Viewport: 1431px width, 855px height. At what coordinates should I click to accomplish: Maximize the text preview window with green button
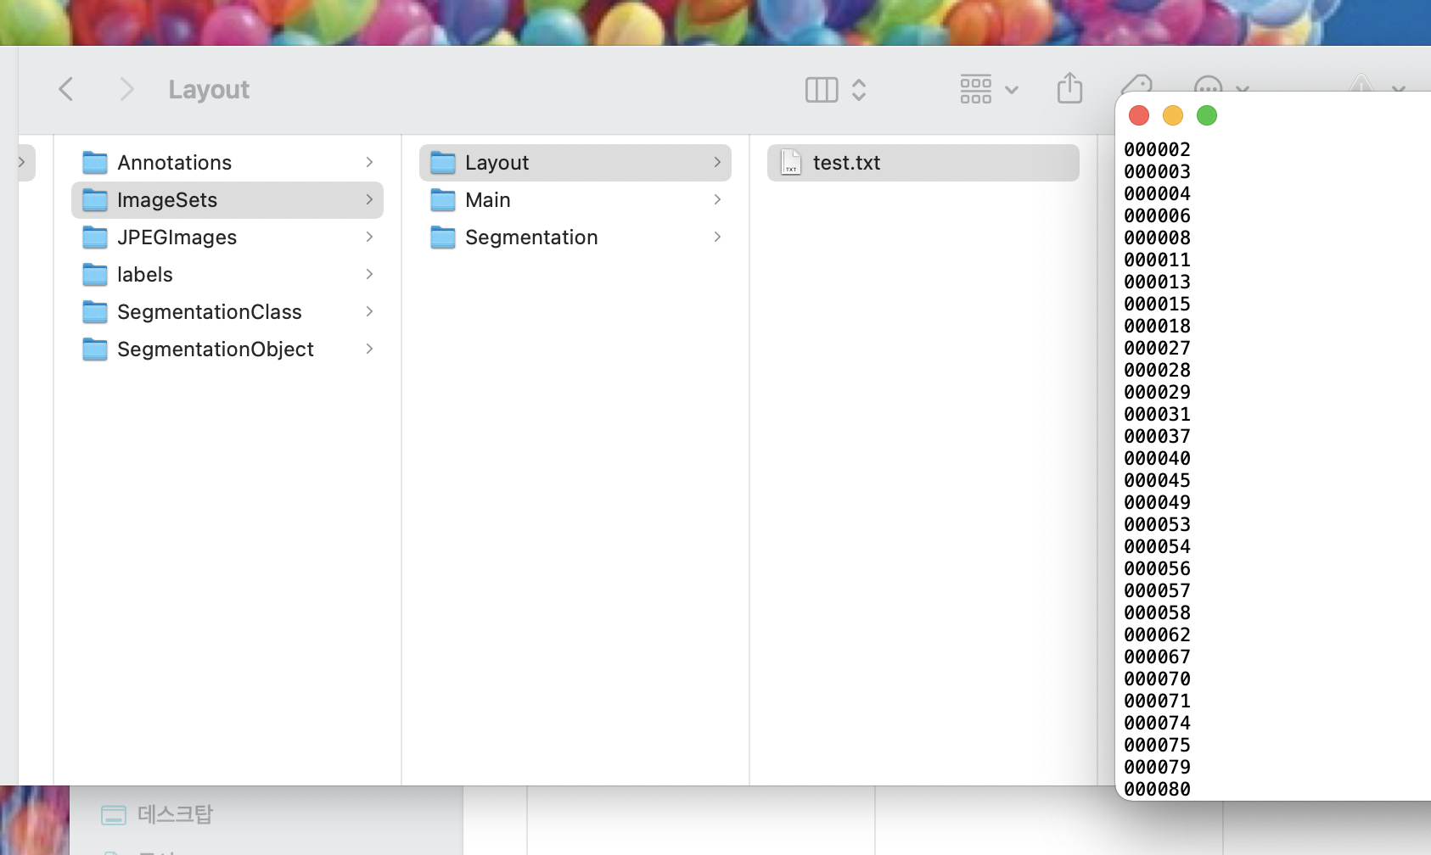(1207, 115)
